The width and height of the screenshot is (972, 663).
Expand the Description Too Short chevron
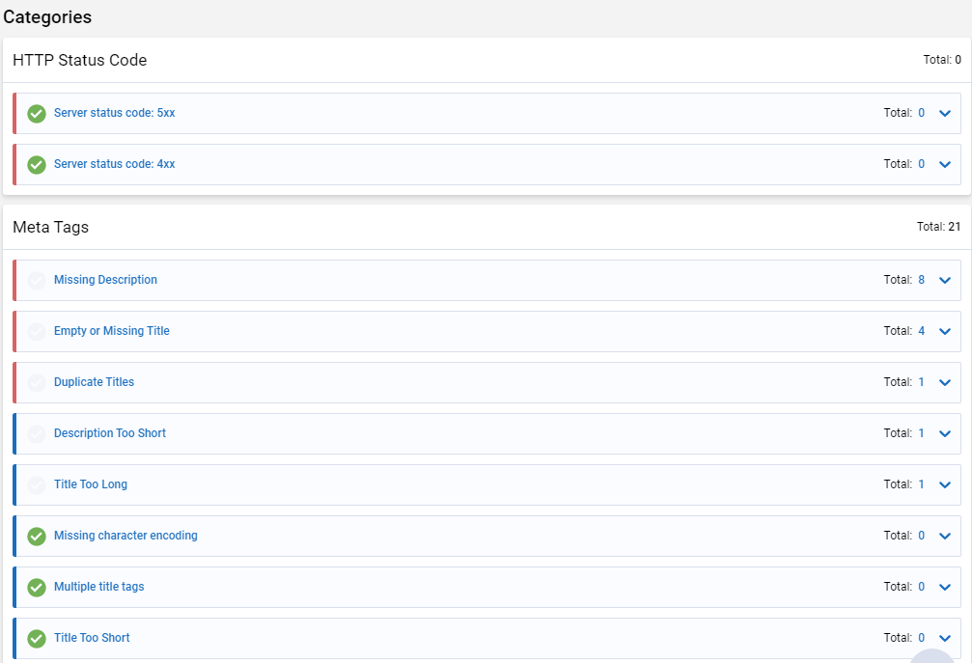click(x=945, y=433)
